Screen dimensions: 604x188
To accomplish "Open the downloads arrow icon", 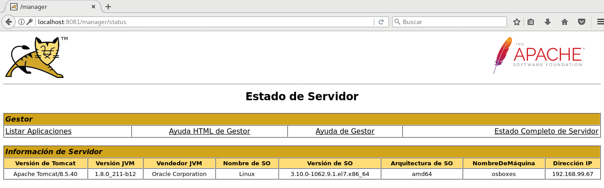I will [x=547, y=22].
